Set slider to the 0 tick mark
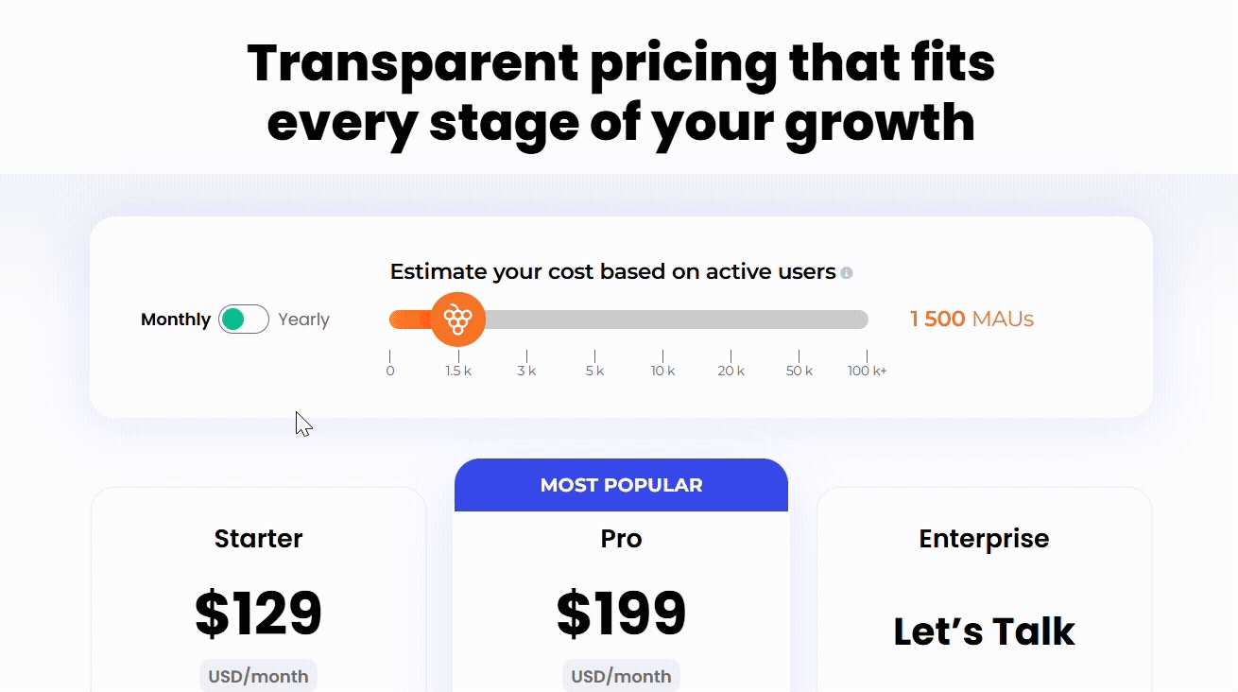1238x692 pixels. (x=390, y=371)
